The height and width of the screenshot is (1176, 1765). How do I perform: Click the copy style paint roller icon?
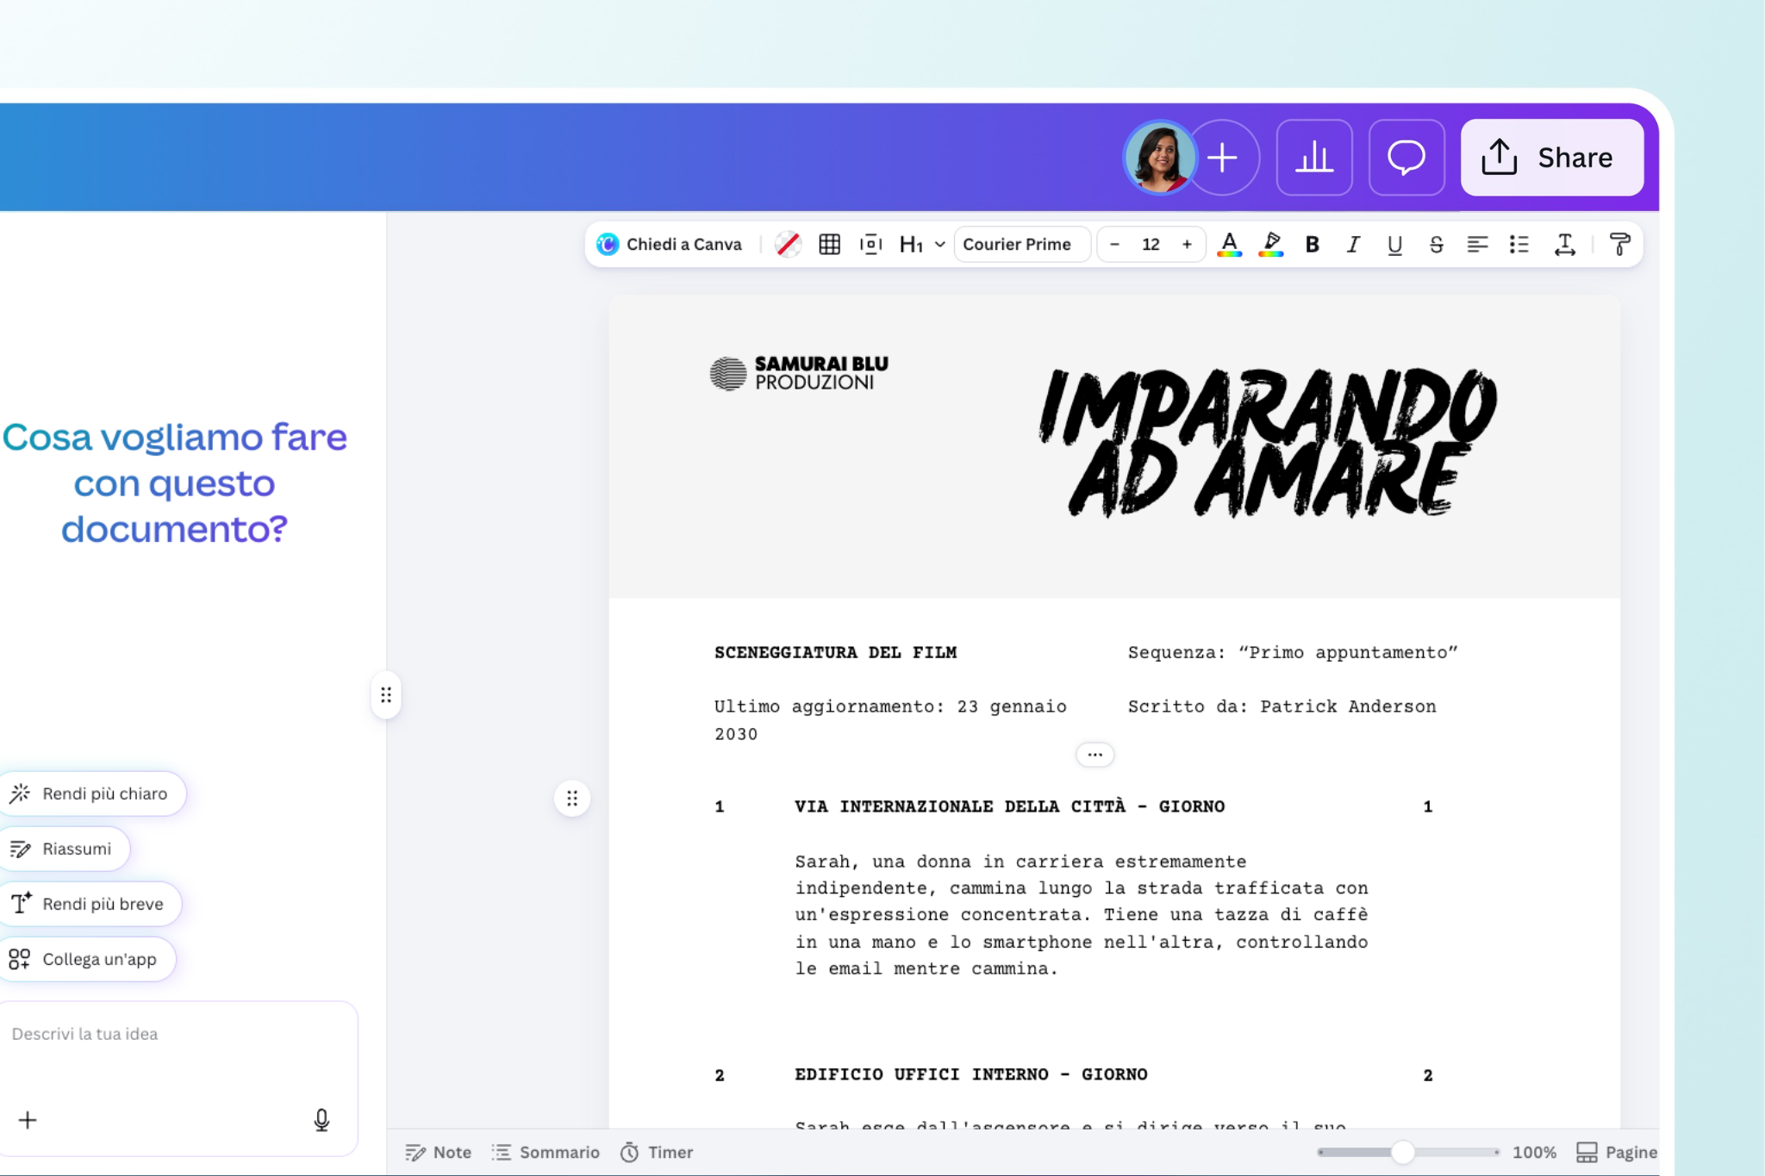tap(1619, 245)
